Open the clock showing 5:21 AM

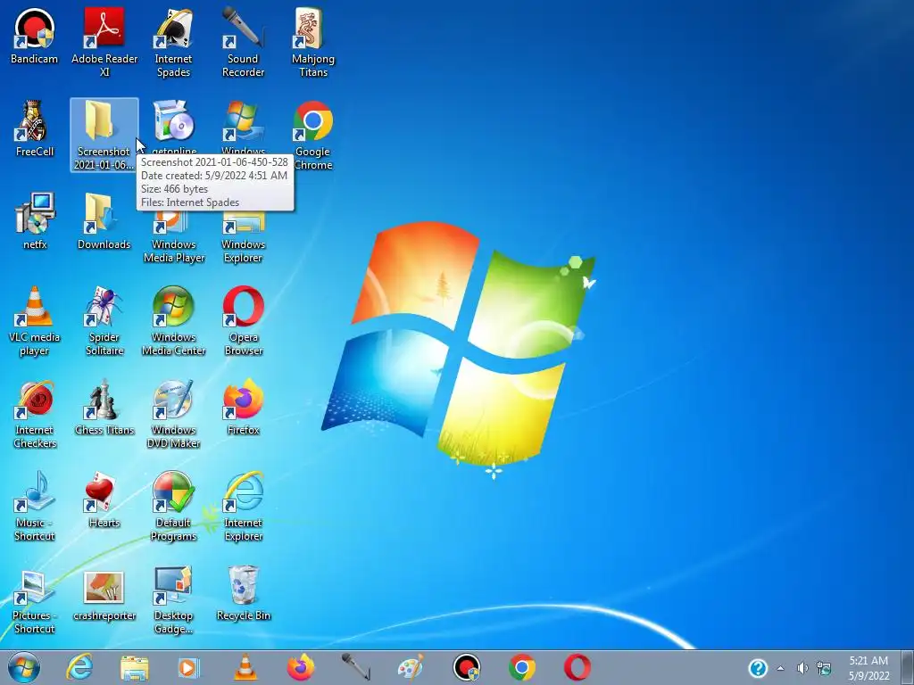tap(868, 668)
